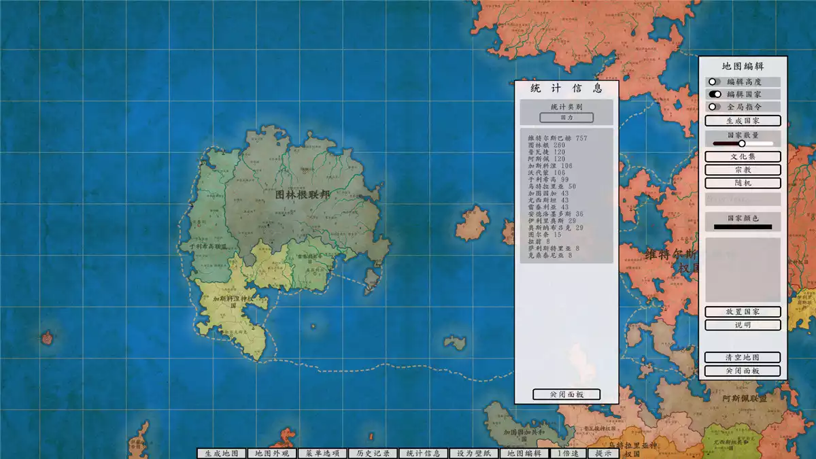Viewport: 816px width, 459px height.
Task: Toggle the 全局指令 switch
Action: tap(713, 108)
